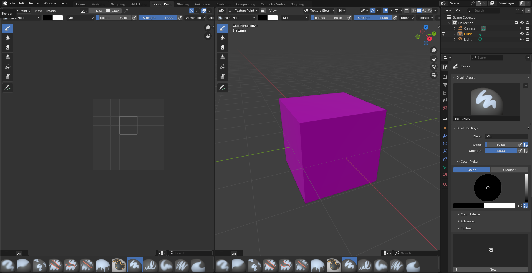Open Advanced dropdown in image editor header
The height and width of the screenshot is (273, 532).
tap(195, 18)
